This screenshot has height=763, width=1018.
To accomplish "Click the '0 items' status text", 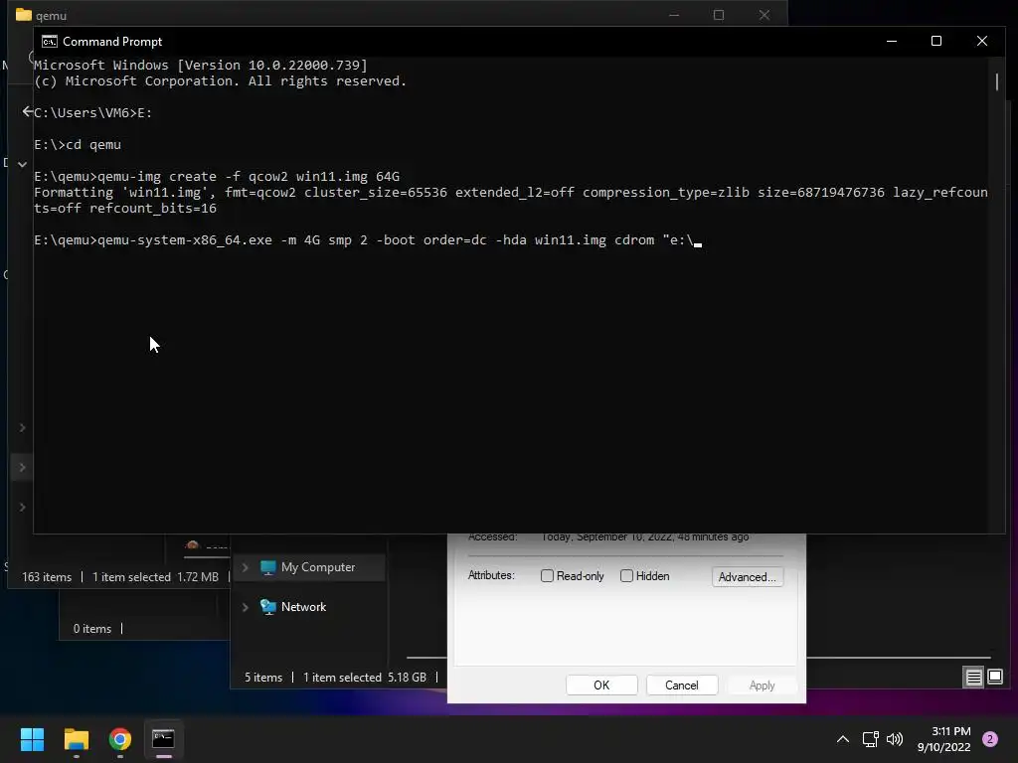I will (92, 629).
